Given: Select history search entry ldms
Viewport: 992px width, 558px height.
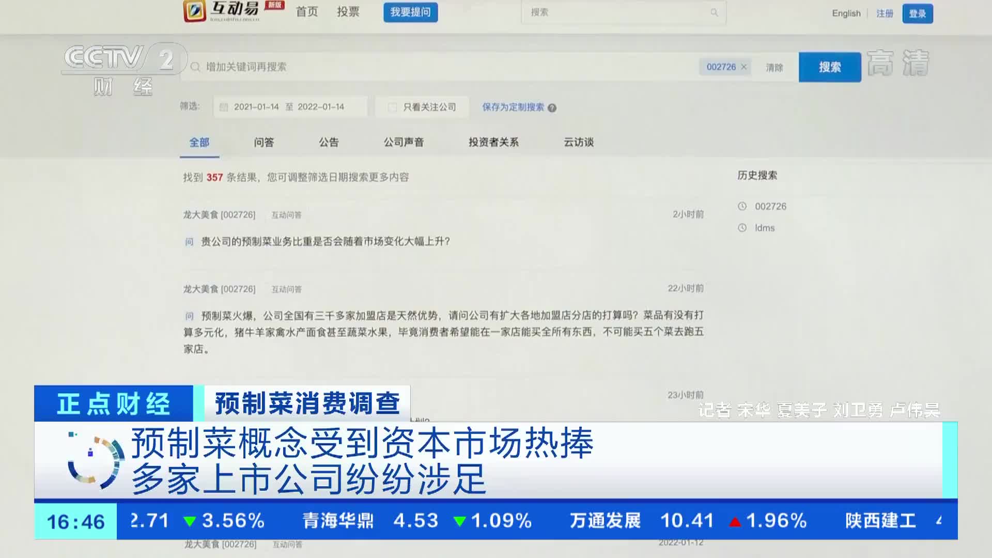Looking at the screenshot, I should pyautogui.click(x=765, y=228).
